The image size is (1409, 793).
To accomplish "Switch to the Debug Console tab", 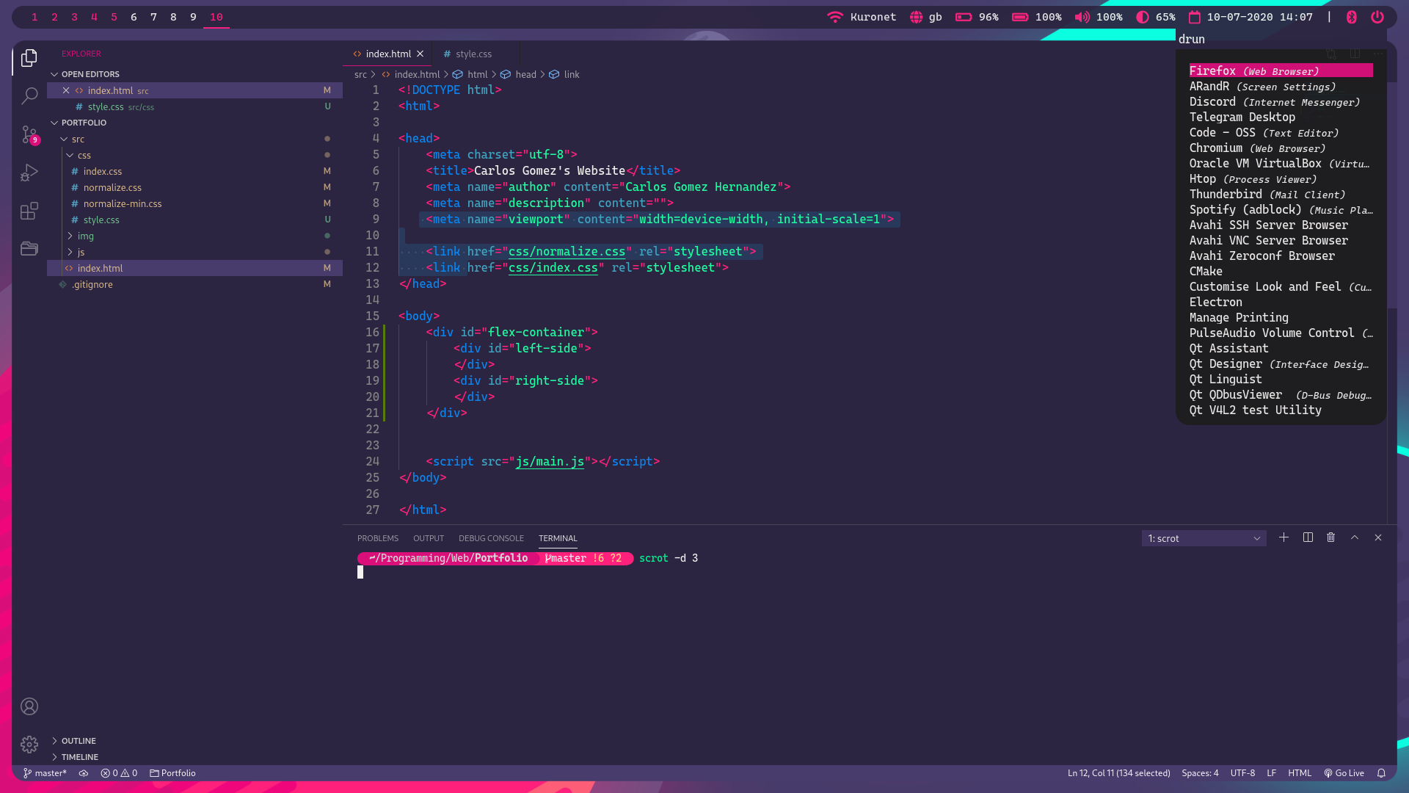I will click(491, 538).
